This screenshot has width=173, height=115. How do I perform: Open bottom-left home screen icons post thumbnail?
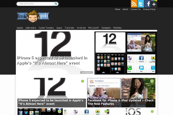click(40, 112)
